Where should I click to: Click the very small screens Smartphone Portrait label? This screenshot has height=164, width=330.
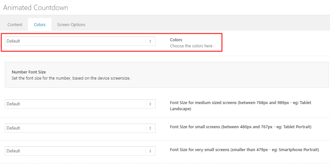click(244, 150)
